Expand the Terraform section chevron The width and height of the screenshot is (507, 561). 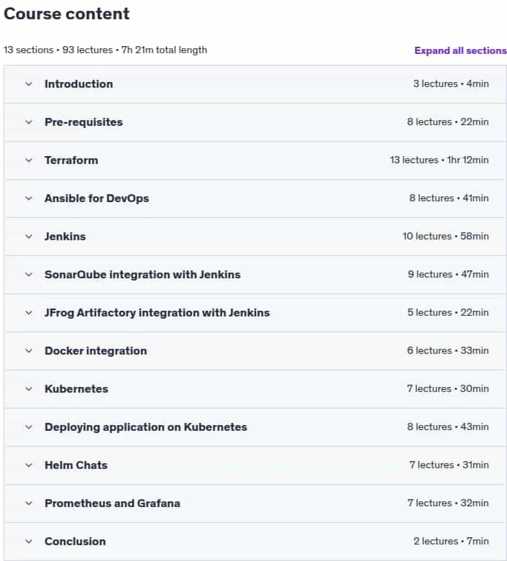29,160
